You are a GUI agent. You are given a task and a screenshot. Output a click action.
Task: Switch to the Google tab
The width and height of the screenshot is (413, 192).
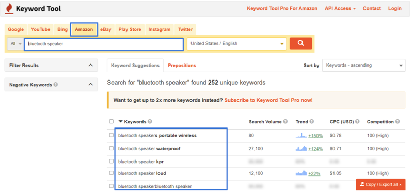pos(16,29)
